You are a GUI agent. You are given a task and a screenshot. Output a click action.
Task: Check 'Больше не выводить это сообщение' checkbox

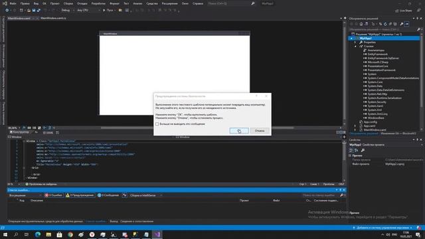(x=157, y=124)
